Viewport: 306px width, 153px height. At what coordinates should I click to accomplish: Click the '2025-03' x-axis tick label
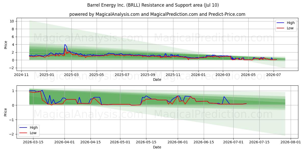point(71,75)
